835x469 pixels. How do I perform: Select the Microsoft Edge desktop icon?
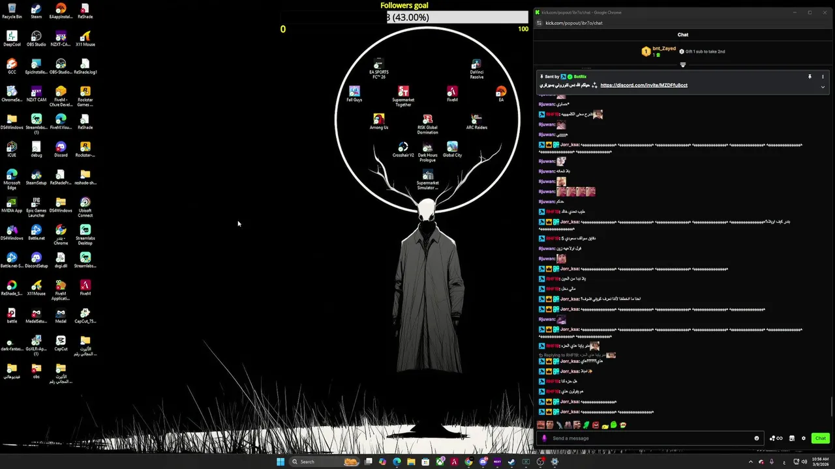12,179
